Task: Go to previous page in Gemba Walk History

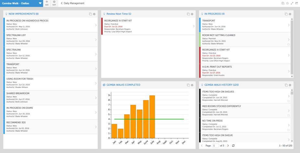Action: tap(202, 146)
